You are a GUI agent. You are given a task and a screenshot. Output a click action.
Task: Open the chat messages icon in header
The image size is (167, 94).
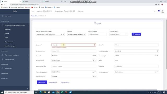[159, 11]
